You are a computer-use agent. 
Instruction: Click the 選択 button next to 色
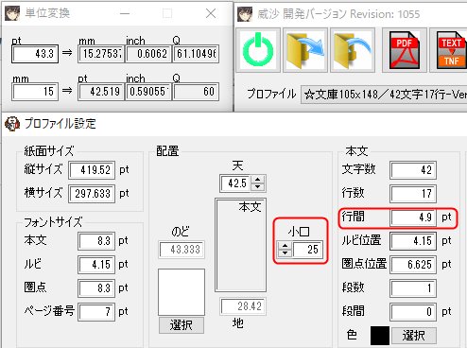[x=414, y=336]
